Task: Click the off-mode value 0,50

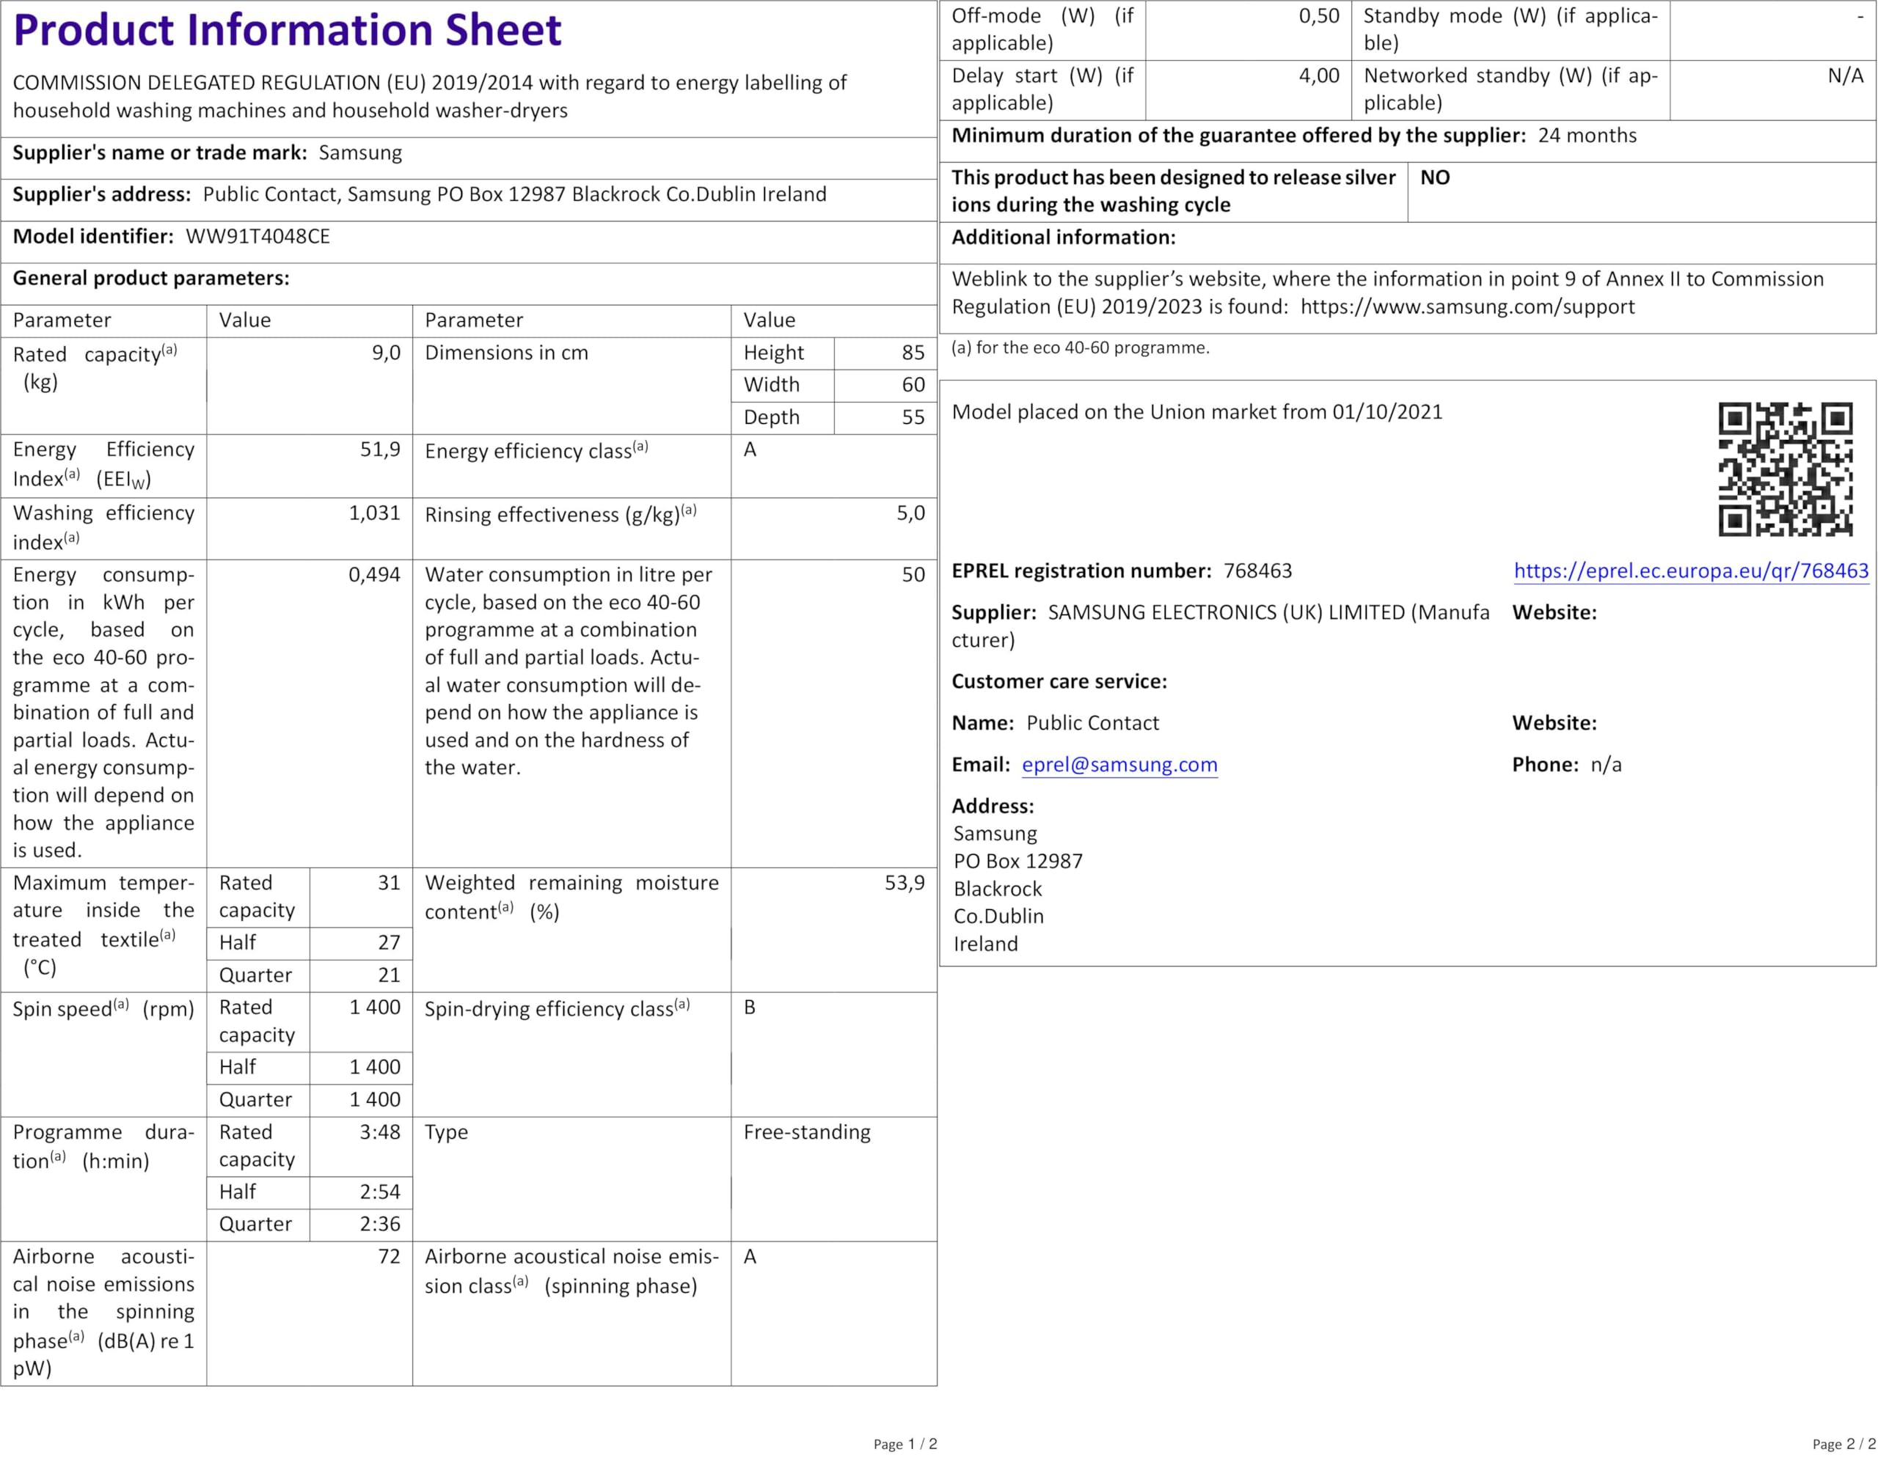Action: [x=1319, y=16]
